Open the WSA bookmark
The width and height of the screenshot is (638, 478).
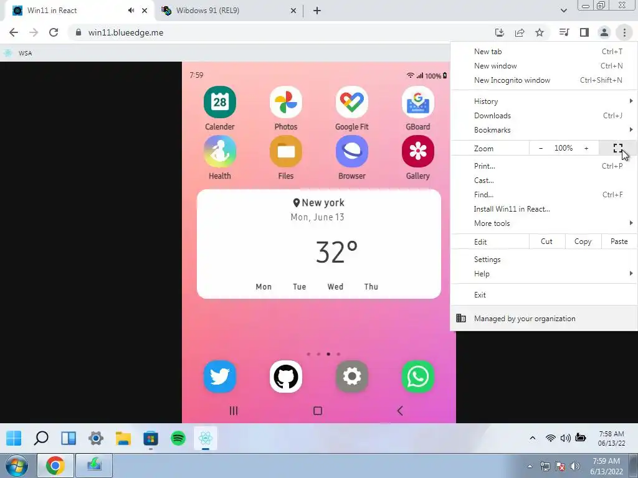pos(18,53)
